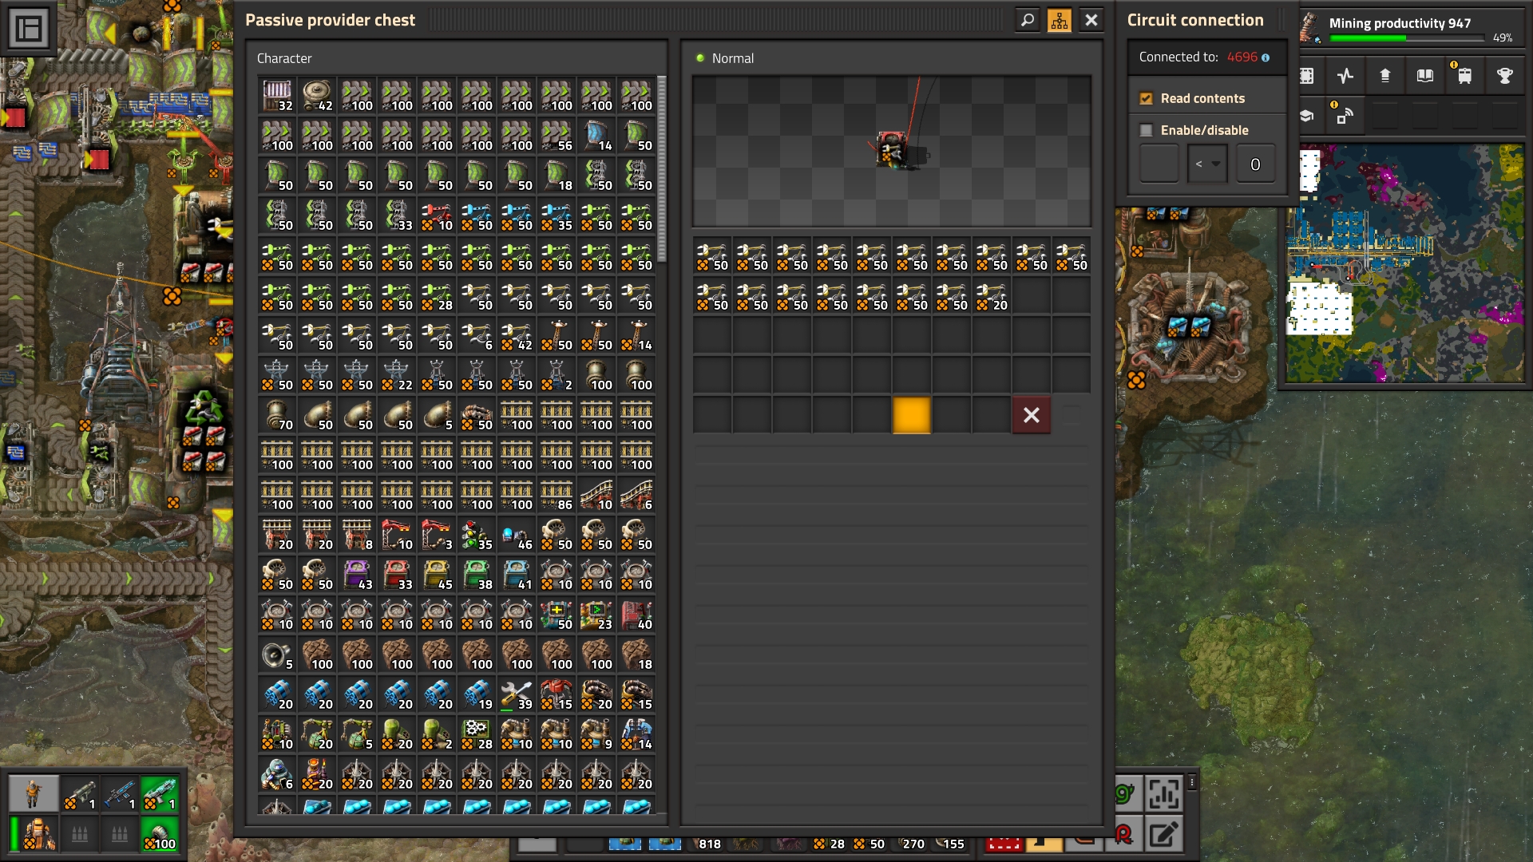Click the red network ID 4696
The width and height of the screenshot is (1533, 862).
tap(1242, 57)
